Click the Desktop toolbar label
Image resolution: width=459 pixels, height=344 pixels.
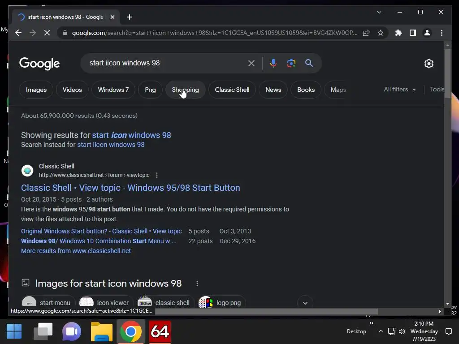point(356,331)
